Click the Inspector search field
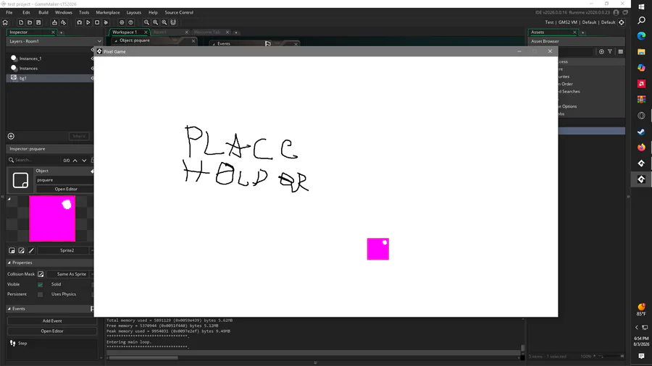 point(34,160)
